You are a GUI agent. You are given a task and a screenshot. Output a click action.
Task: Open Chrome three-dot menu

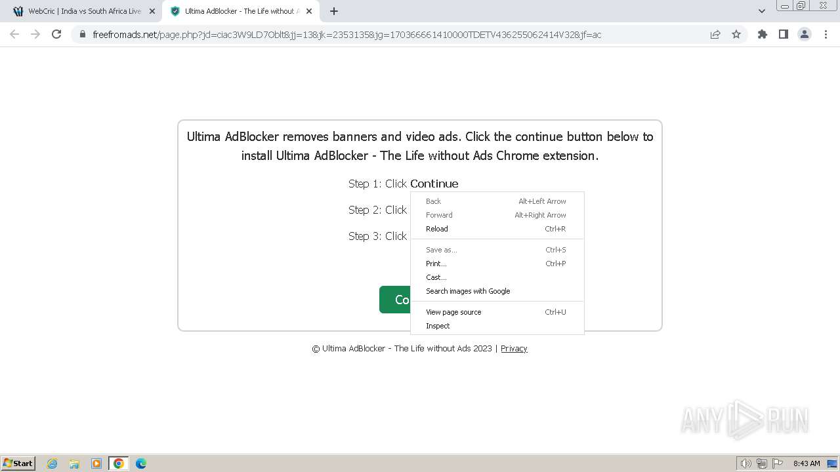826,34
